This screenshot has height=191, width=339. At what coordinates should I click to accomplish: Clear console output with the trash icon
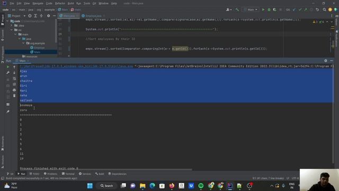click(14, 95)
